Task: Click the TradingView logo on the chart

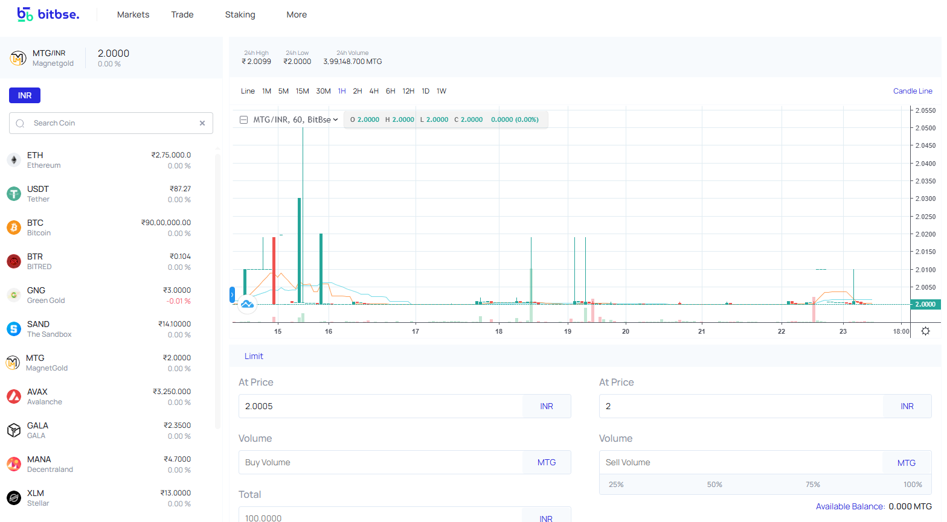Action: (247, 304)
